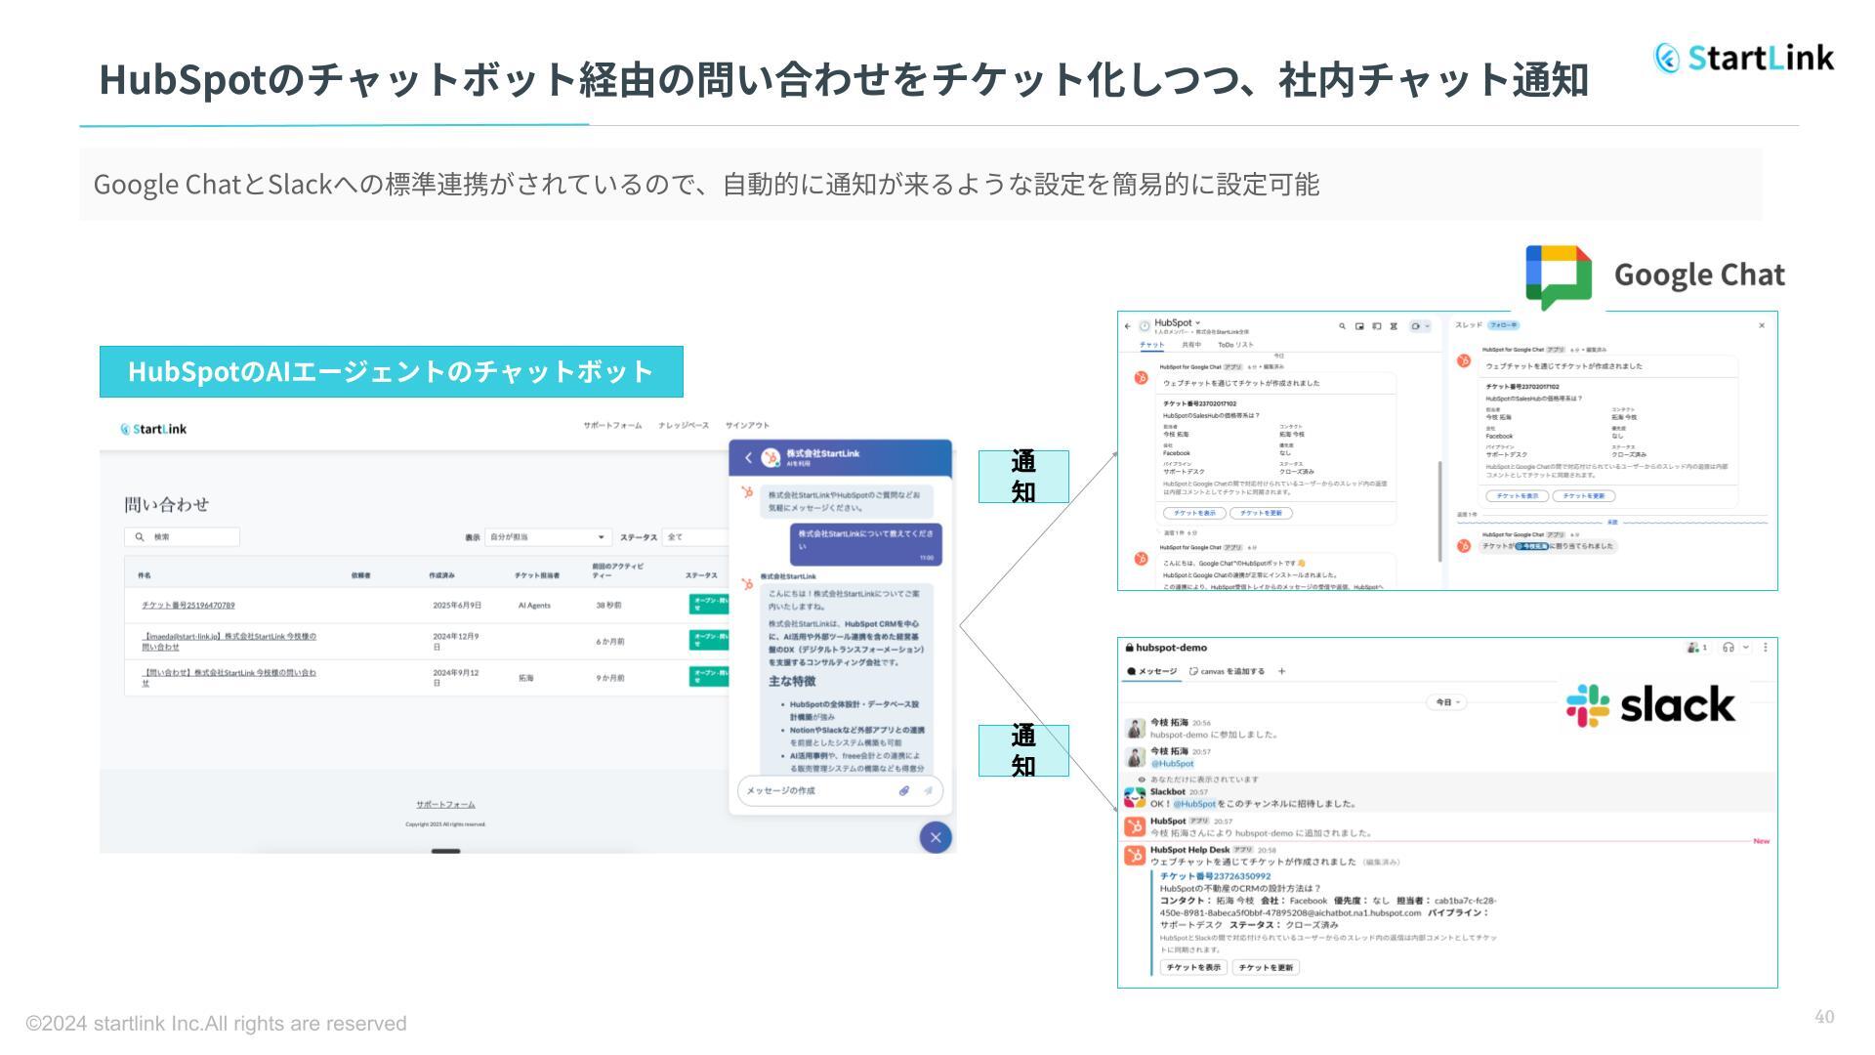The height and width of the screenshot is (1055, 1875).
Task: Toggle the member presence indicator in hubspot-demo
Action: click(1692, 648)
